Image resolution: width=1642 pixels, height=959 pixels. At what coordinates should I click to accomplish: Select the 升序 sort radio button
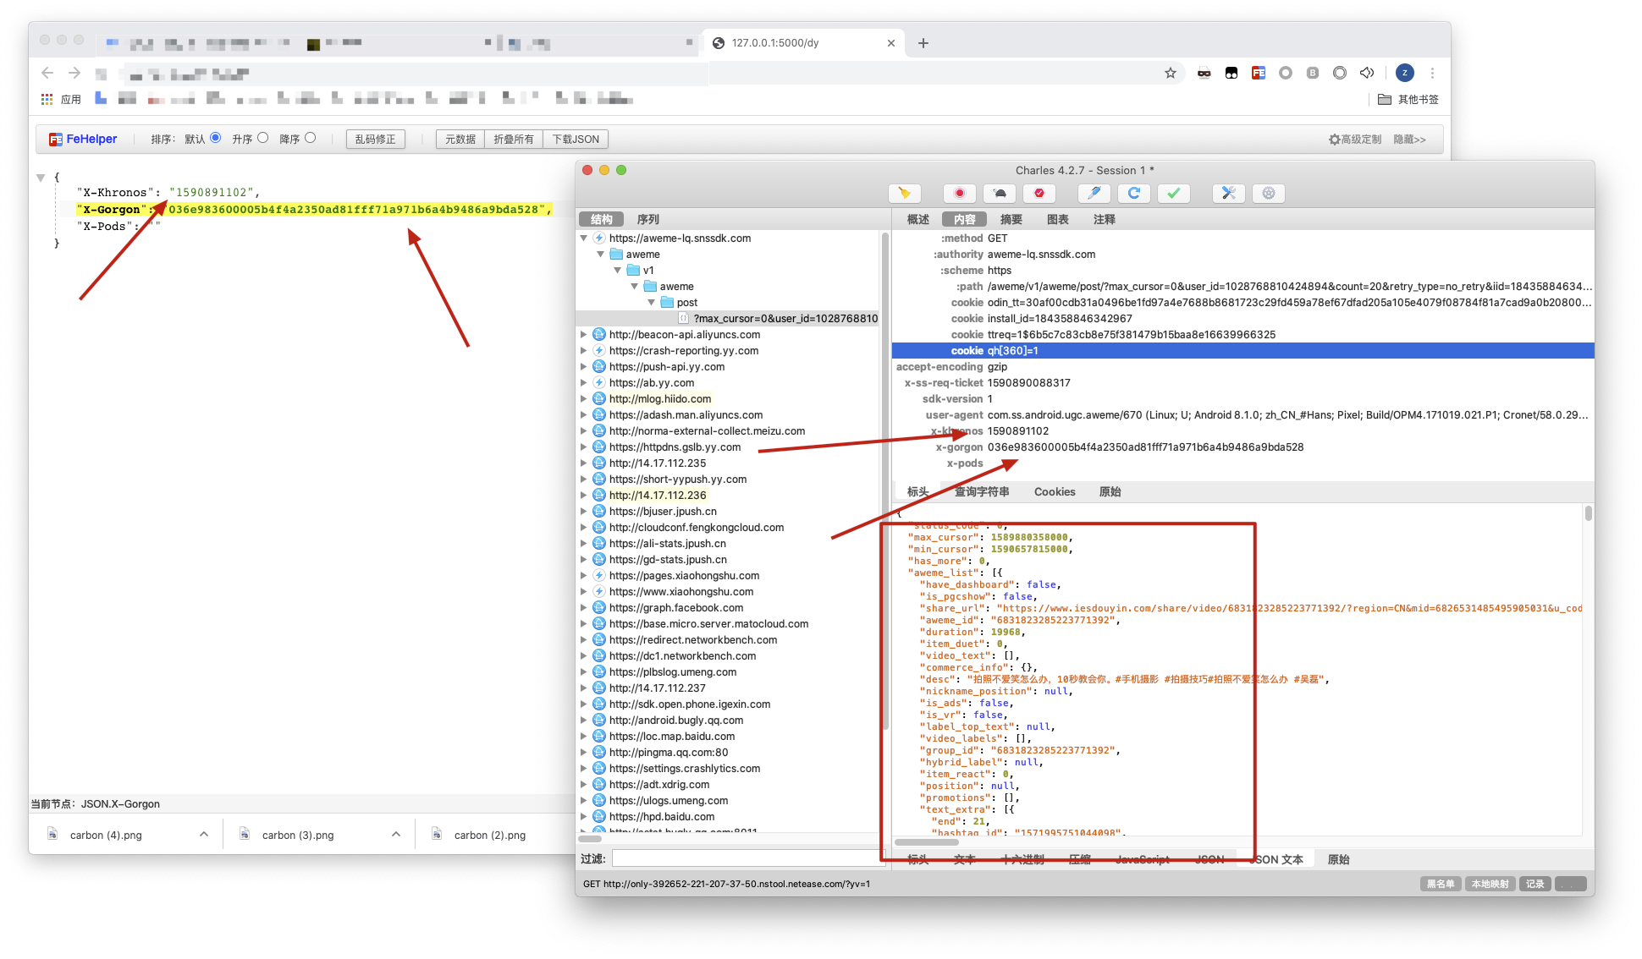[262, 138]
